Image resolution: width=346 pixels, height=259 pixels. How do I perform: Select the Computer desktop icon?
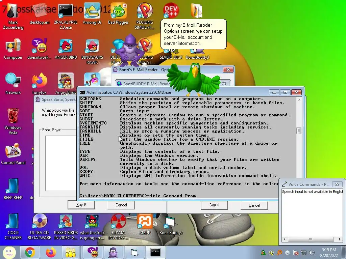click(x=13, y=49)
